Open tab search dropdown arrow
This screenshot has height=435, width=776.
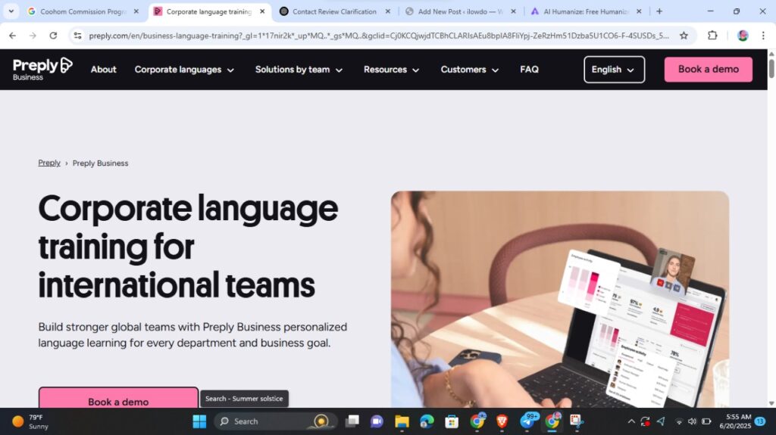click(x=11, y=11)
